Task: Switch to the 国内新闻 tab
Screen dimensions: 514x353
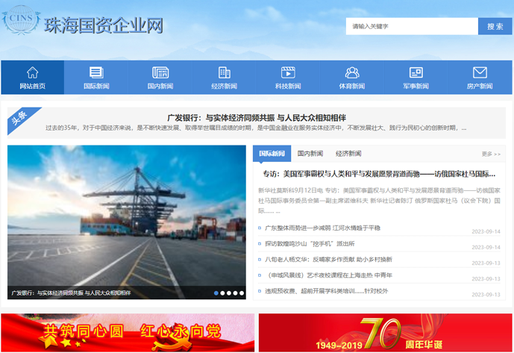Action: click(310, 154)
